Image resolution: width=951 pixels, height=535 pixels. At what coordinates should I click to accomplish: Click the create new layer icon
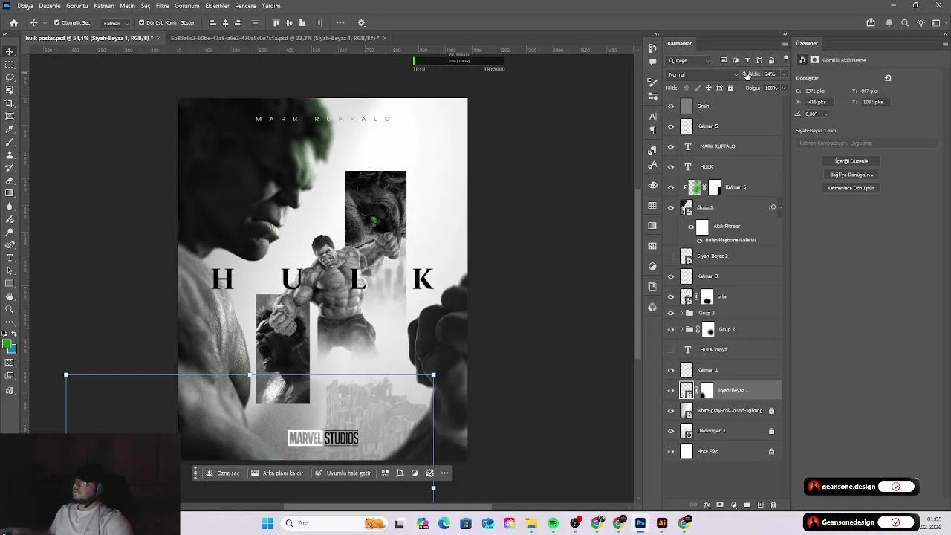coord(760,505)
